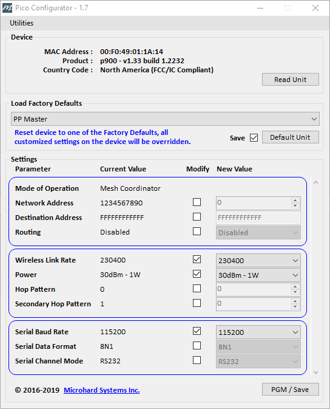Click the settings scrollbar down arrow

(x=315, y=373)
